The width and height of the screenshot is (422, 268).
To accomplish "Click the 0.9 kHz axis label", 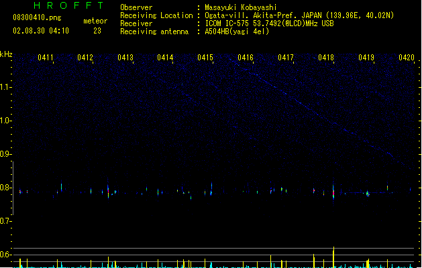I will point(5,154).
